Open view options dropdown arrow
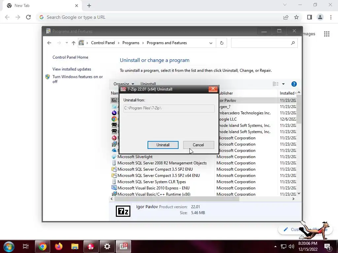 (283, 84)
